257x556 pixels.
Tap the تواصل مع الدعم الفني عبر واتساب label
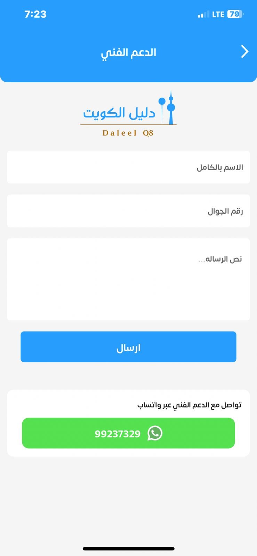pos(189,405)
